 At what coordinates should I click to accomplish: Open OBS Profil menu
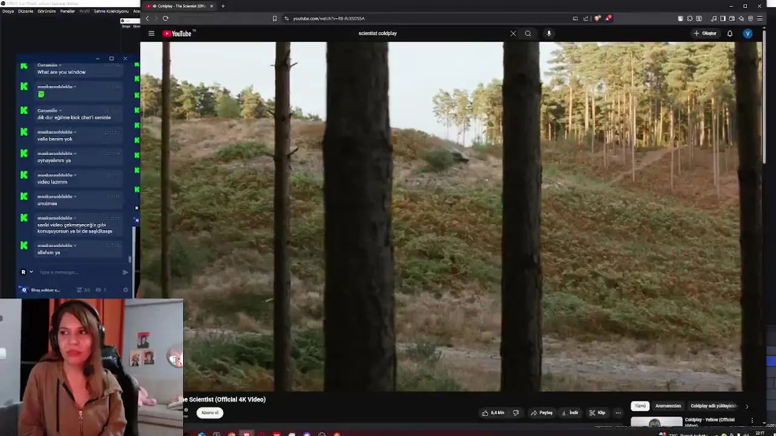84,11
